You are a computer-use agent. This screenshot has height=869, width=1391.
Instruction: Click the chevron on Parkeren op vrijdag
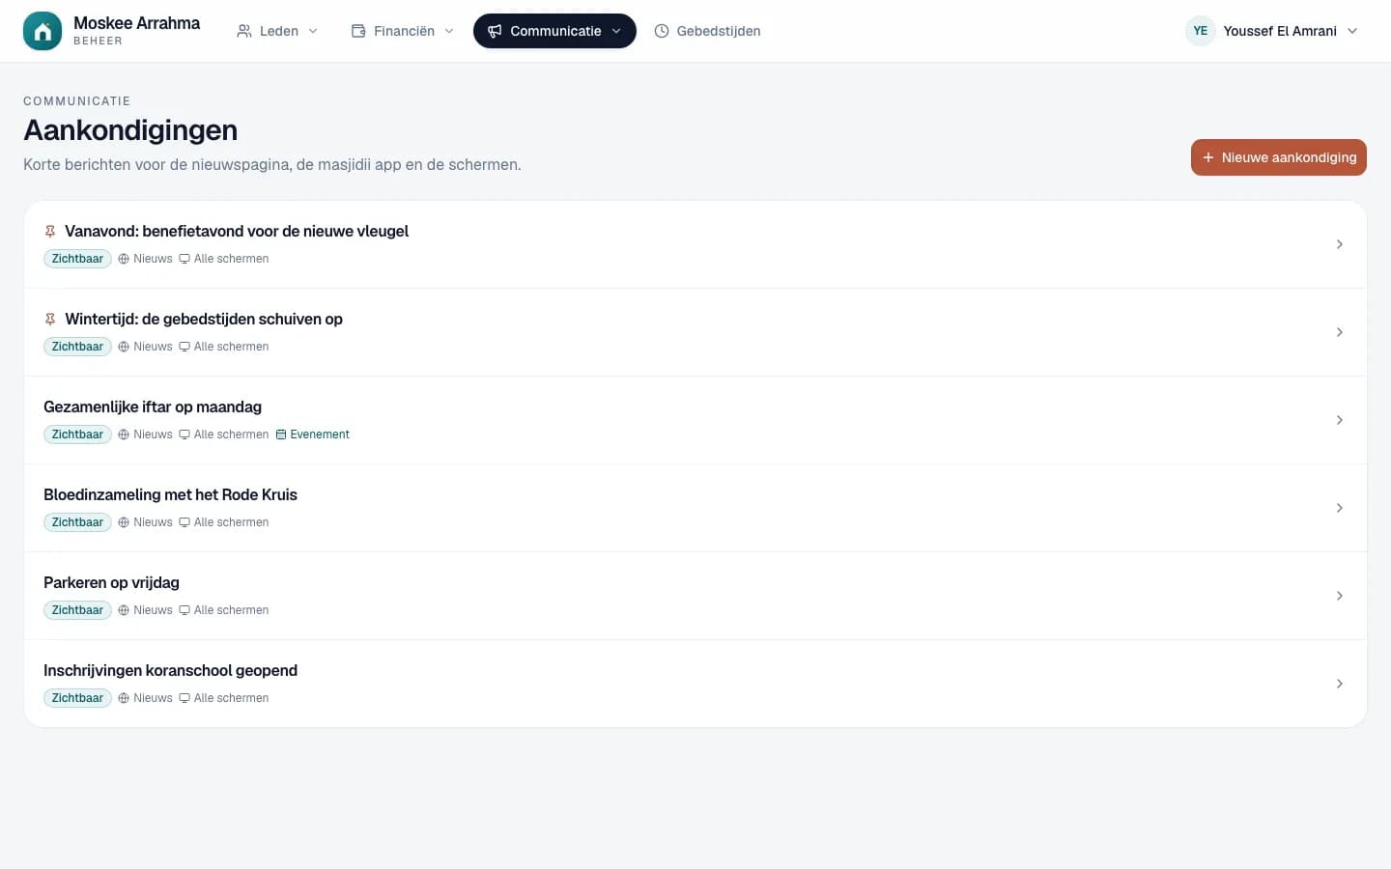point(1340,596)
